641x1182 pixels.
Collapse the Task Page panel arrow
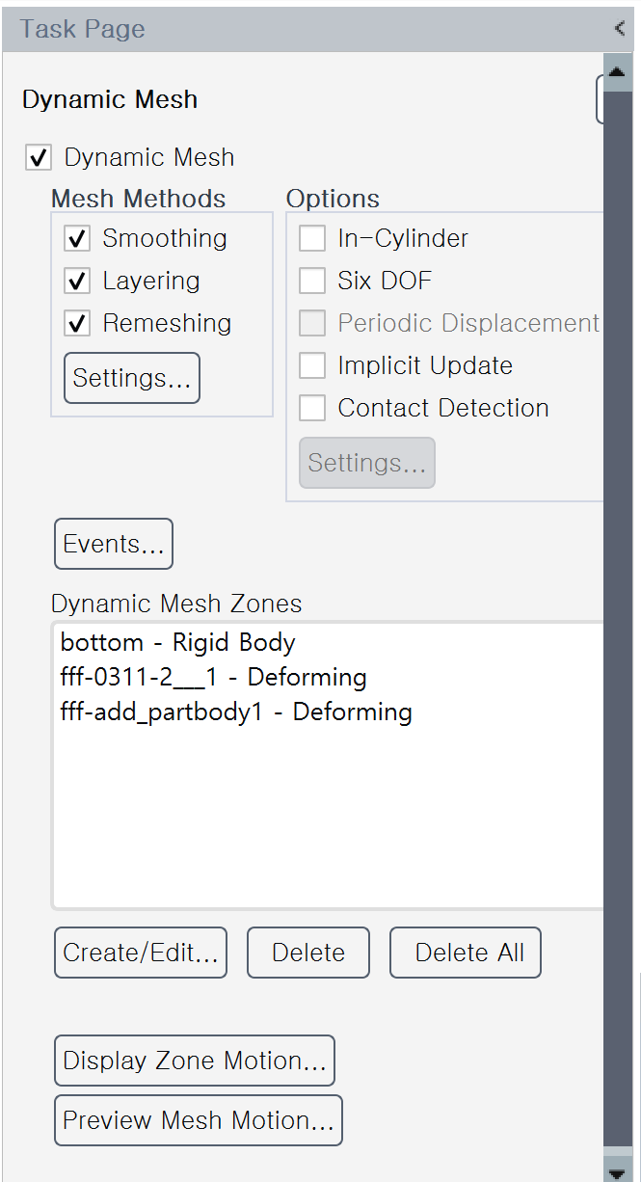pyautogui.click(x=620, y=28)
